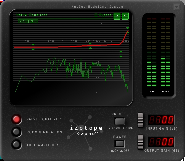Image resolution: width=185 pixels, height=161 pixels.
Task: Click the play transport button
Action: [24, 21]
